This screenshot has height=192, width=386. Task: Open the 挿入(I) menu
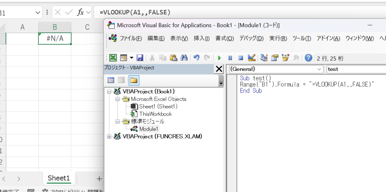pyautogui.click(x=202, y=38)
